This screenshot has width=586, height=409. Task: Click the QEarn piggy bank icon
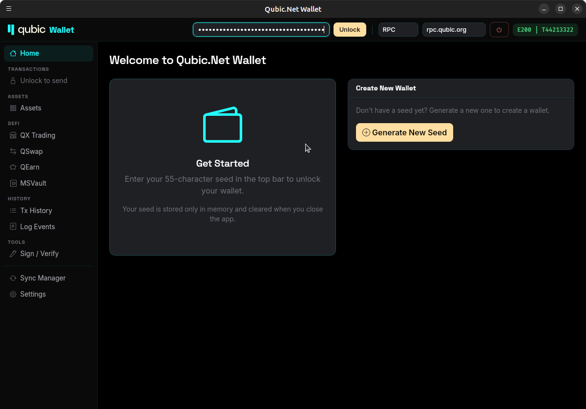[13, 167]
